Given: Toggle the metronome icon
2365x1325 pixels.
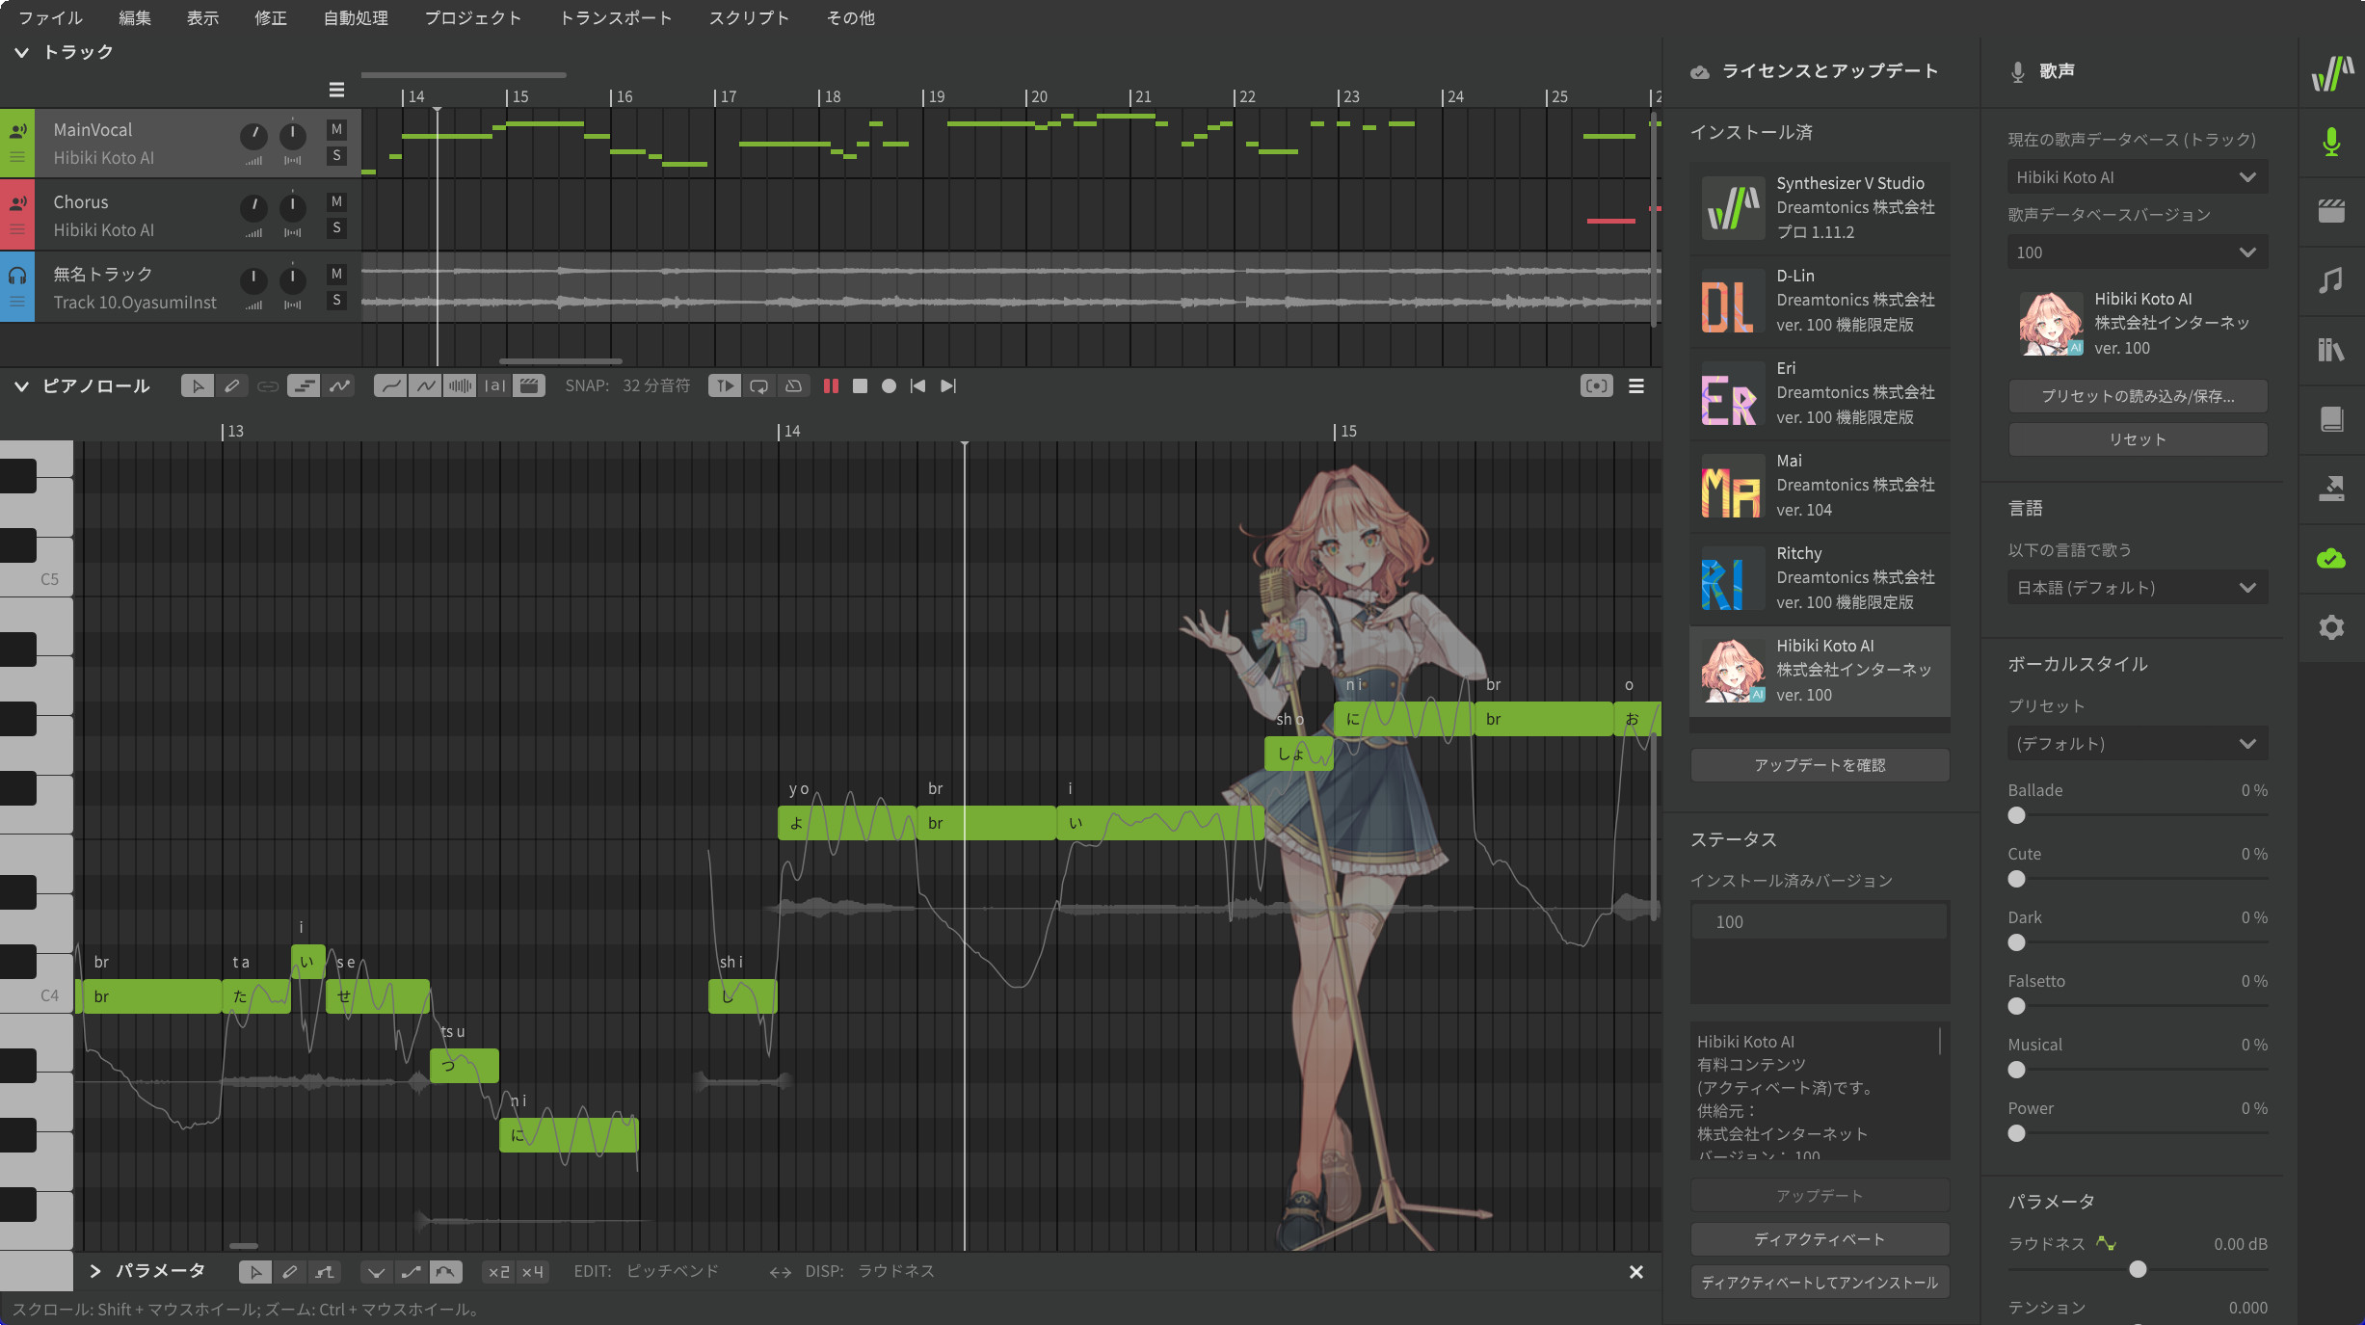Looking at the screenshot, I should point(794,385).
